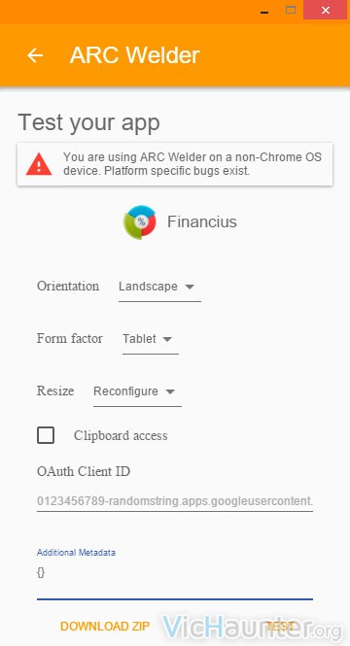This screenshot has height=646, width=350.
Task: Click the ARC Welder header title
Action: pyautogui.click(x=135, y=55)
